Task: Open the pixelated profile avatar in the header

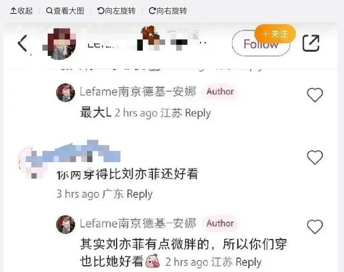Action: pos(59,44)
